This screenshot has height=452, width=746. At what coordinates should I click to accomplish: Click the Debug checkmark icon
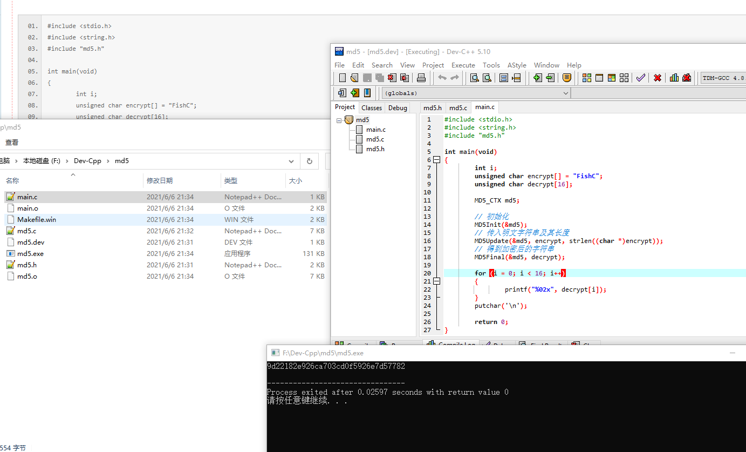pos(640,78)
